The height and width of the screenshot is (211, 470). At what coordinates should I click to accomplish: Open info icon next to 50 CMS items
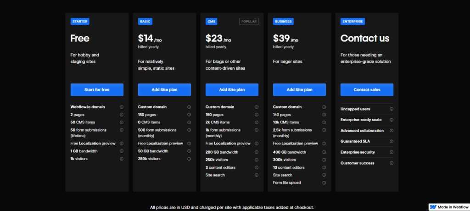122,122
